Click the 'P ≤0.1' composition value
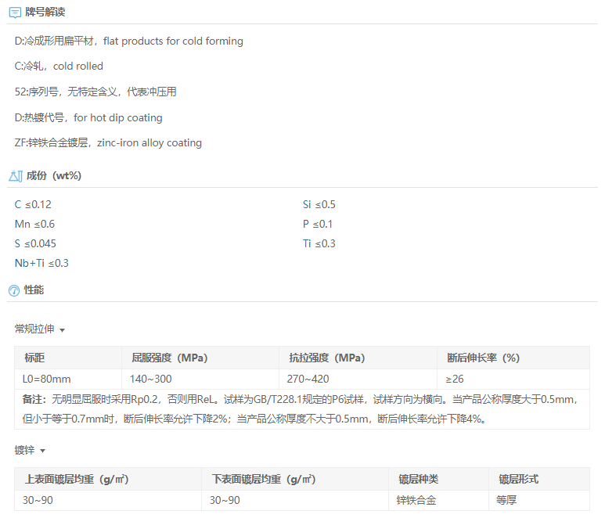This screenshot has width=605, height=518. [318, 224]
